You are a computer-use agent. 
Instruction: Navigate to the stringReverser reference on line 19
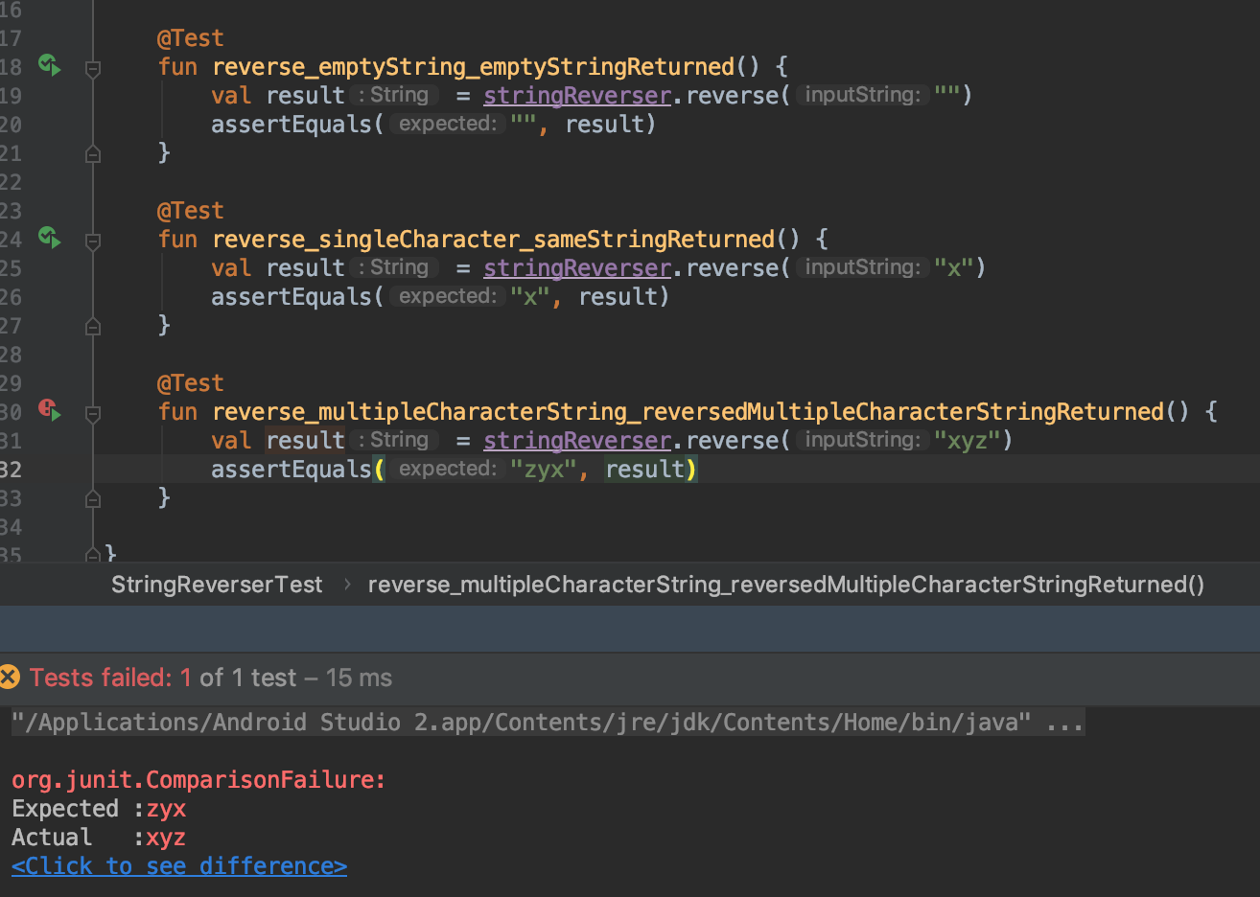(x=576, y=95)
